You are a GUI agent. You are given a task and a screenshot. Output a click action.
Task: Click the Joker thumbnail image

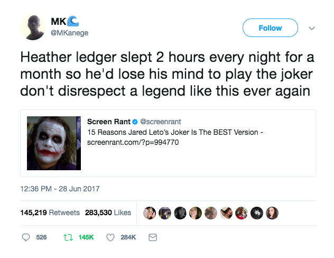(54, 143)
